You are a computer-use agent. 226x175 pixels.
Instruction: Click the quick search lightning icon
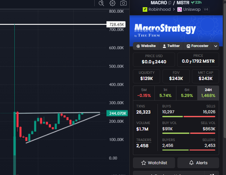tap(101, 3)
